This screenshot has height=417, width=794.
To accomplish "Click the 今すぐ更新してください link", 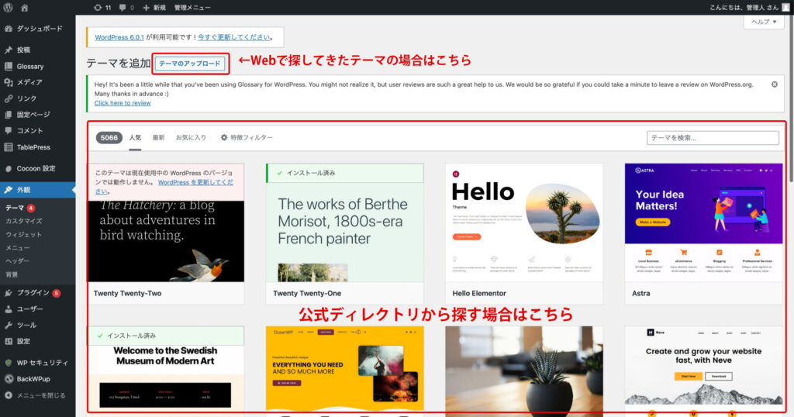I will pyautogui.click(x=233, y=36).
